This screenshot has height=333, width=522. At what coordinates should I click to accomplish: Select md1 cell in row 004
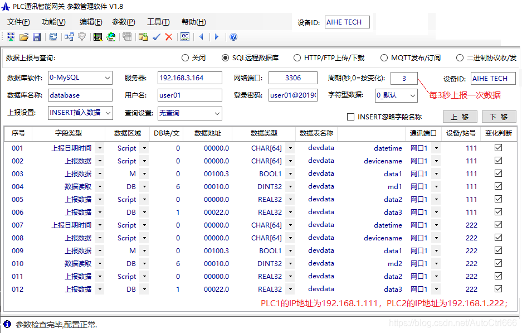[x=394, y=187]
